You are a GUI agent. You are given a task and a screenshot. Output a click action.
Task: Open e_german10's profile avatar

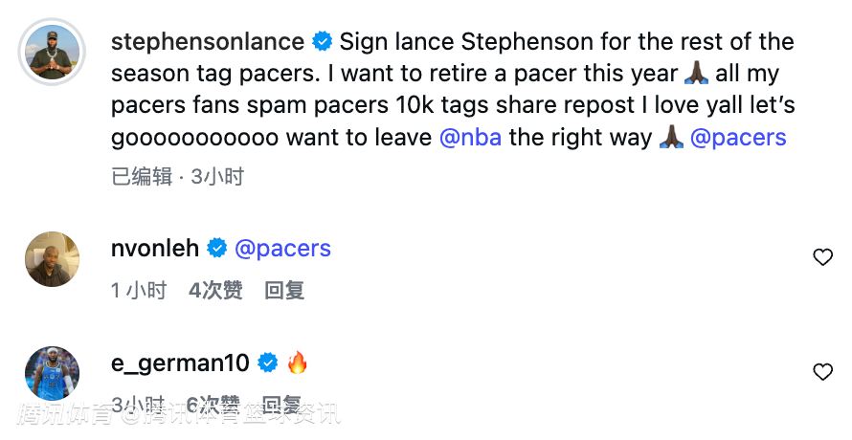52,373
